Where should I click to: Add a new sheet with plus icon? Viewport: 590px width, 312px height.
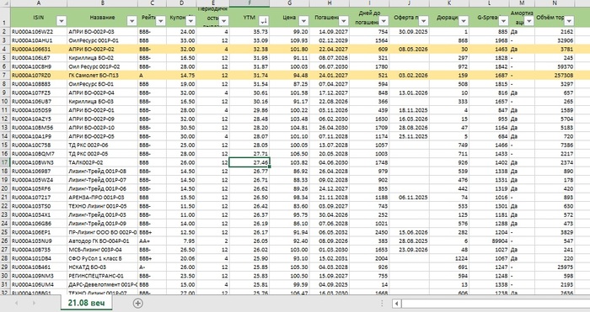[137, 303]
